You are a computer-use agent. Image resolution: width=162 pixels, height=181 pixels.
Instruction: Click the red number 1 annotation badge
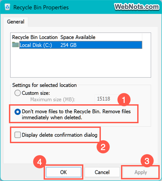coord(124,100)
